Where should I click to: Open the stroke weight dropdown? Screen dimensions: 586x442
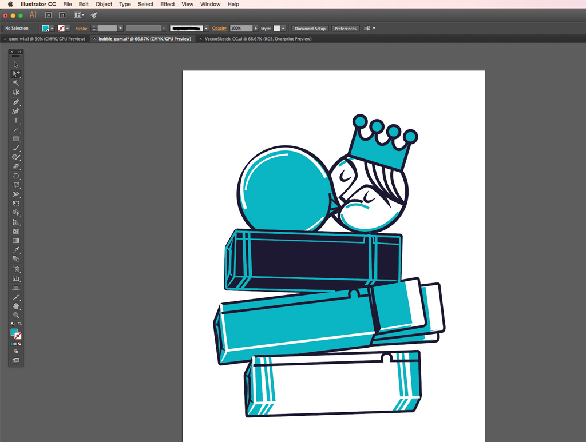120,29
